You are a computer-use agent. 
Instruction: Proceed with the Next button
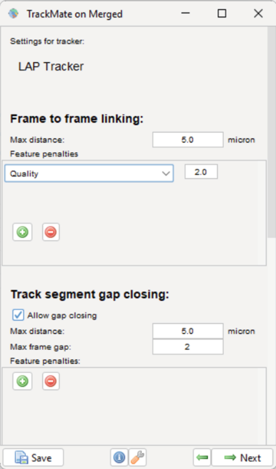[242, 458]
